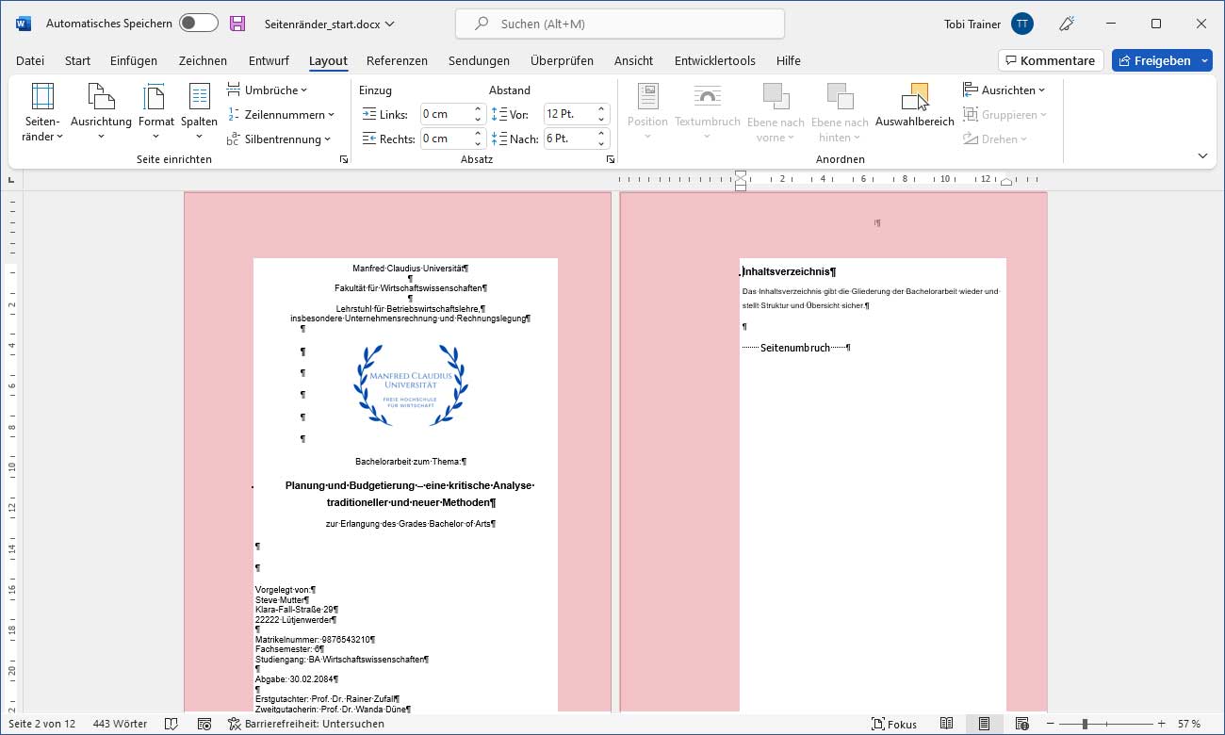Screen dimensions: 1225x735
Task: Open the Barrierefreiheit accessibility checker
Action: click(306, 724)
